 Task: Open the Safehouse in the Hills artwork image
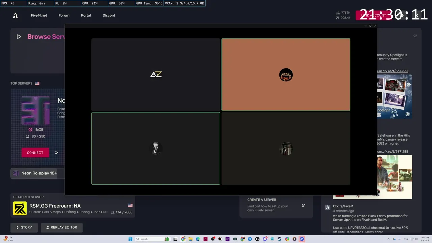coord(394,177)
